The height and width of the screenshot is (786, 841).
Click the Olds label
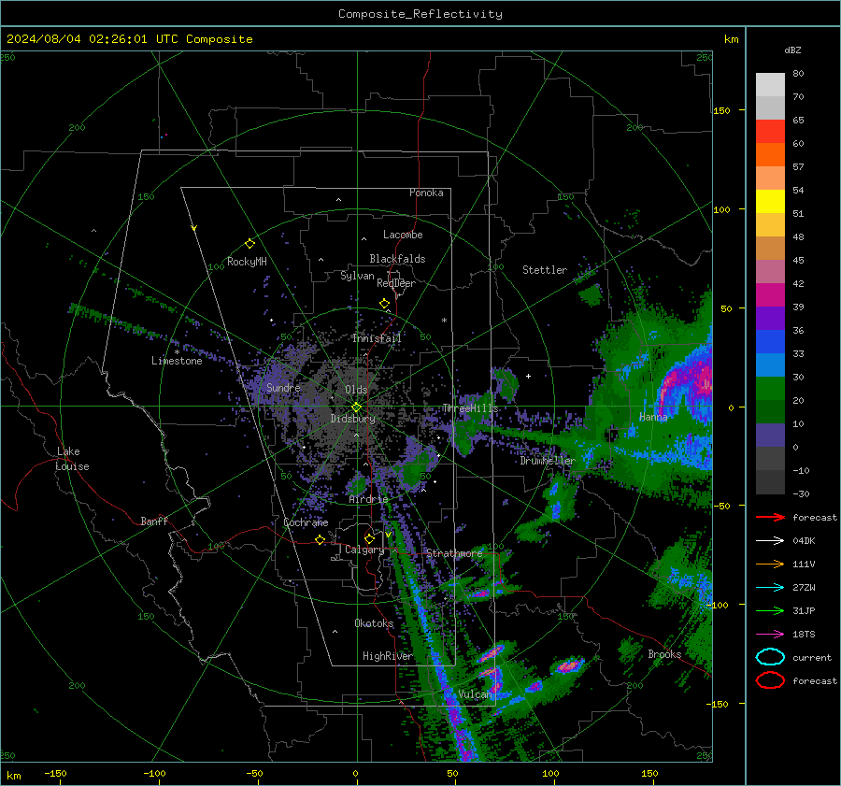pos(356,390)
